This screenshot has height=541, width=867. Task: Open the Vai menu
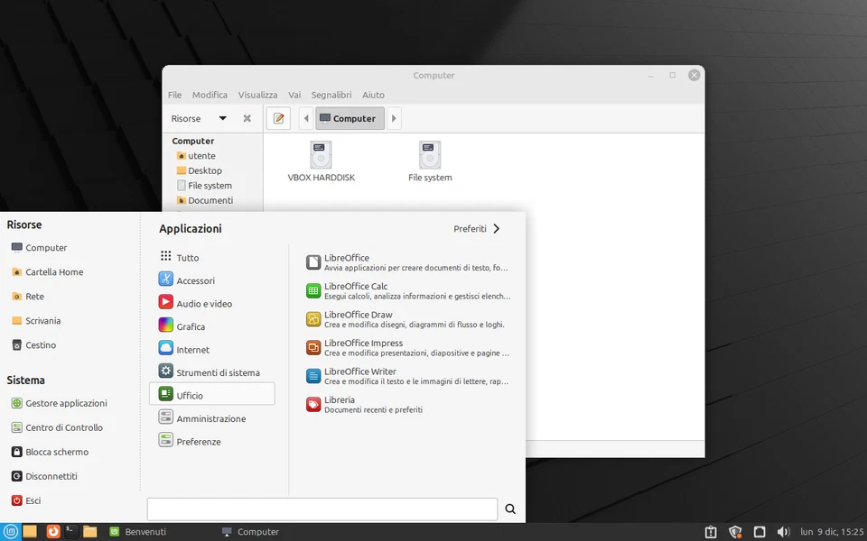point(294,95)
